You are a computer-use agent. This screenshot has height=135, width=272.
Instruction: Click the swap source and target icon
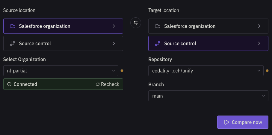tap(136, 23)
